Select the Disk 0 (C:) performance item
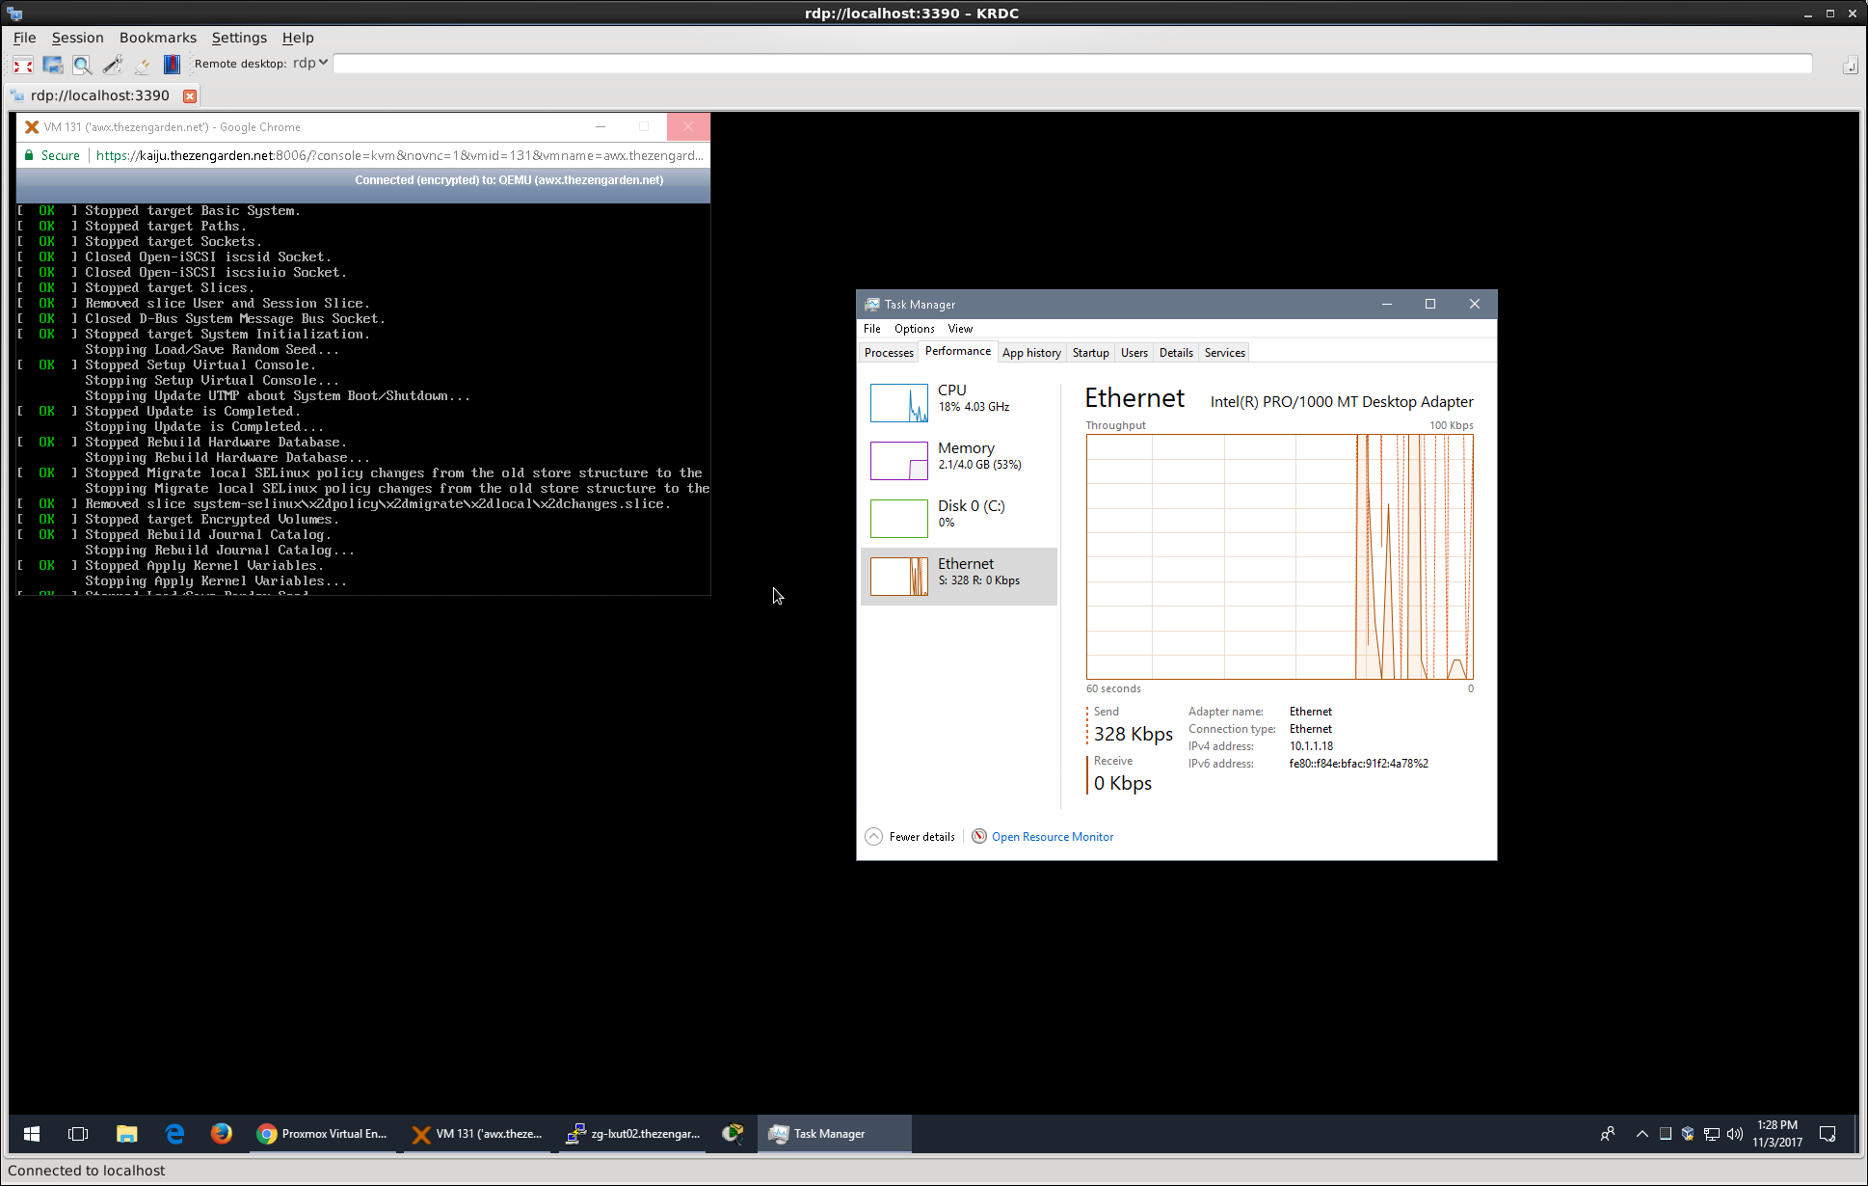The height and width of the screenshot is (1186, 1868). coord(959,519)
